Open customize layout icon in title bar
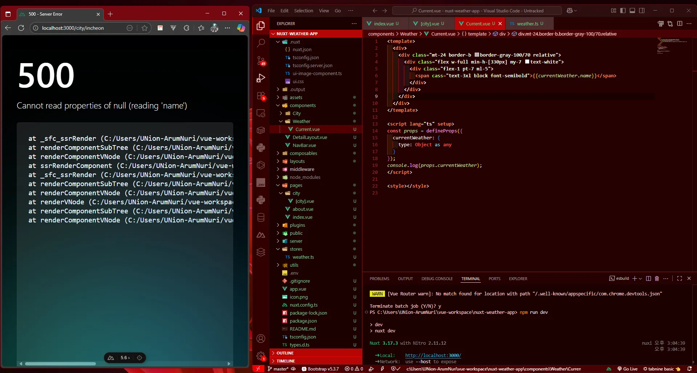The height and width of the screenshot is (373, 697). point(613,11)
